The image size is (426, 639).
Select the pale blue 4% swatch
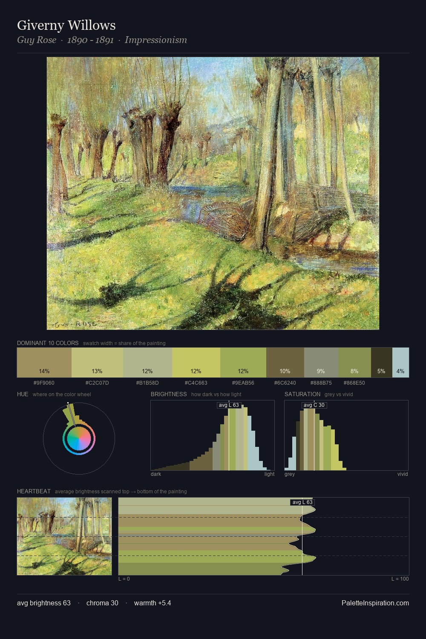(x=400, y=363)
